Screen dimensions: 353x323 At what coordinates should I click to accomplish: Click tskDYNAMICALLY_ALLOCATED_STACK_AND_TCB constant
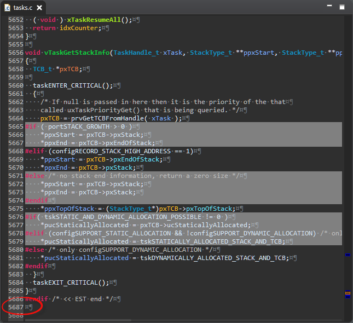click(212, 258)
